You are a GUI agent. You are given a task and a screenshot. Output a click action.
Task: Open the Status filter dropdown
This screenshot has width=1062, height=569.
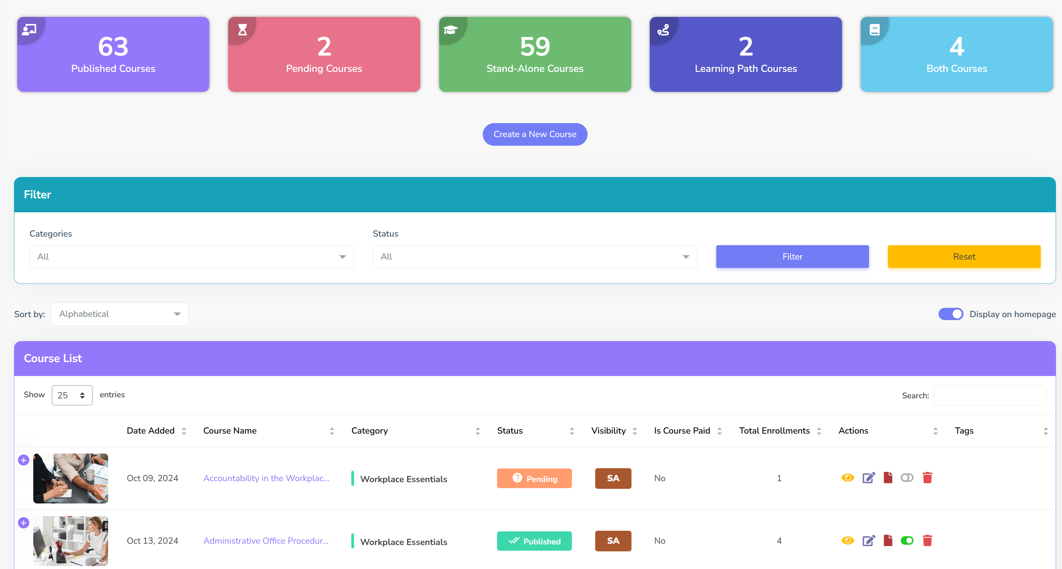point(534,257)
